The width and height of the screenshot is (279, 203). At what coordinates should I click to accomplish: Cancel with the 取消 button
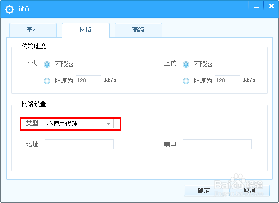pyautogui.click(x=250, y=190)
